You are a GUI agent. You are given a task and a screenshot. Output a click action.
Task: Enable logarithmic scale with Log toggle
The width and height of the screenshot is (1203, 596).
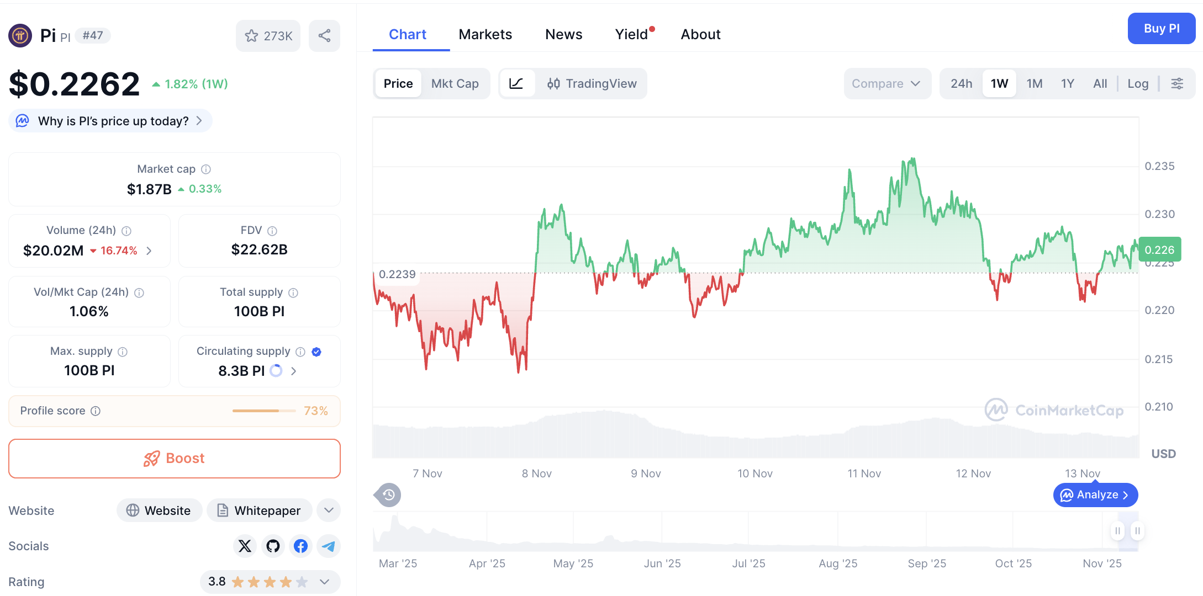tap(1138, 83)
